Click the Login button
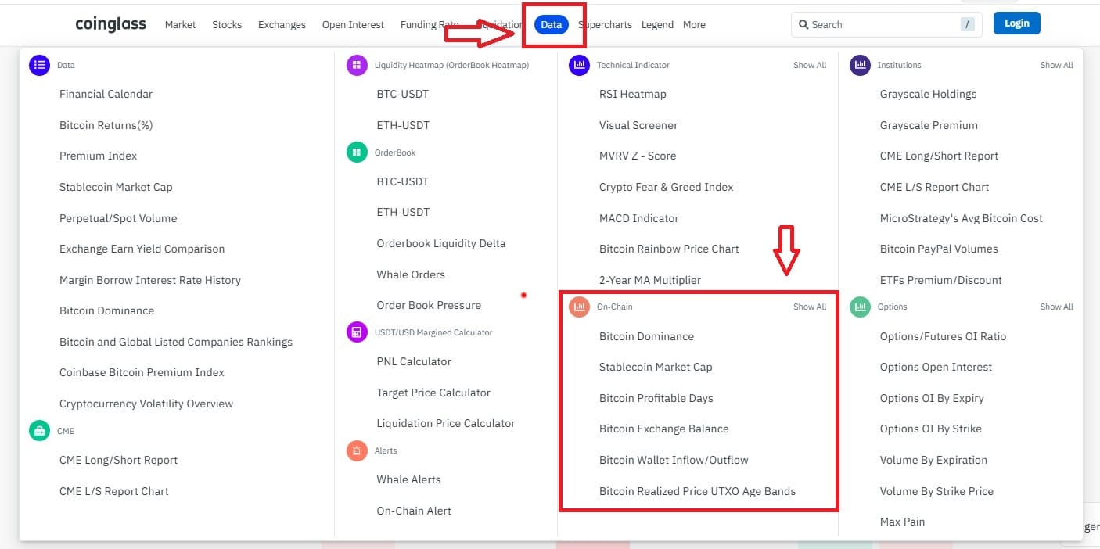This screenshot has width=1100, height=549. [x=1017, y=23]
